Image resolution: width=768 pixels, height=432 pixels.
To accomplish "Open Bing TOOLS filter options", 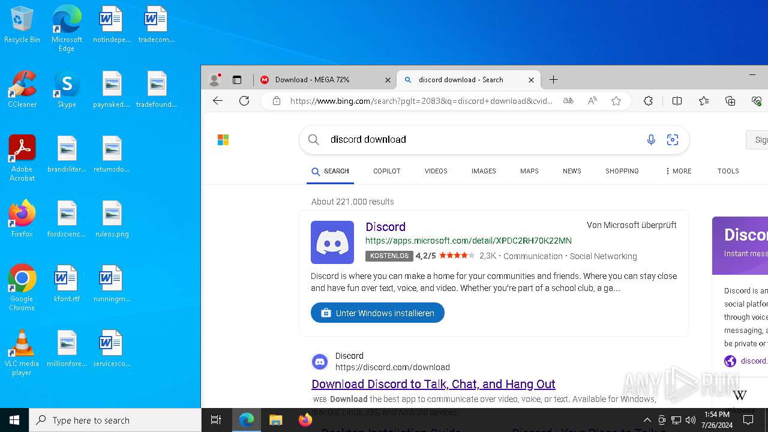I will pos(728,171).
